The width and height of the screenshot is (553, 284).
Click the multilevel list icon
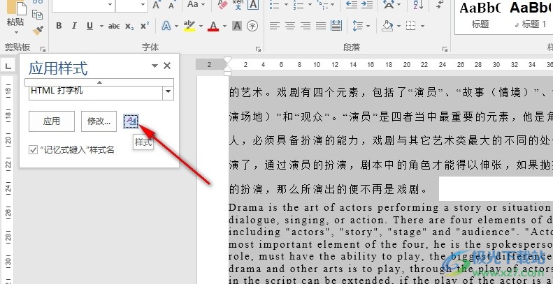(323, 5)
